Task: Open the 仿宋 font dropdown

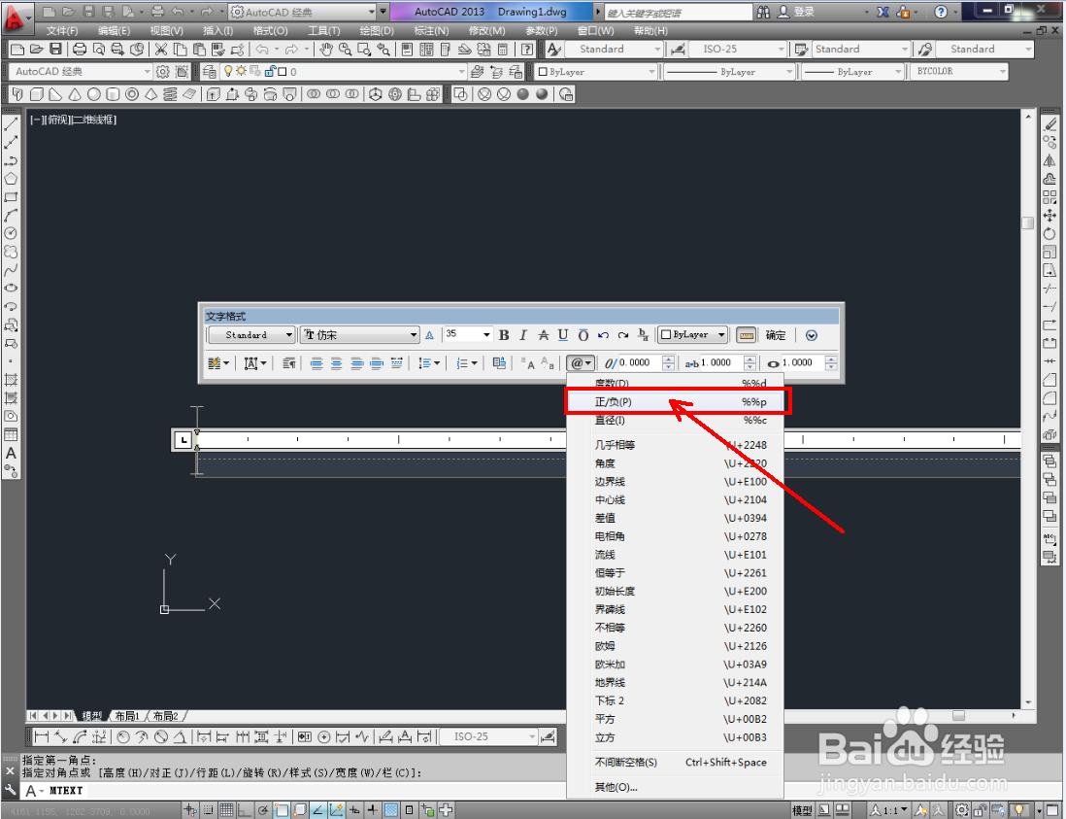Action: pyautogui.click(x=360, y=334)
